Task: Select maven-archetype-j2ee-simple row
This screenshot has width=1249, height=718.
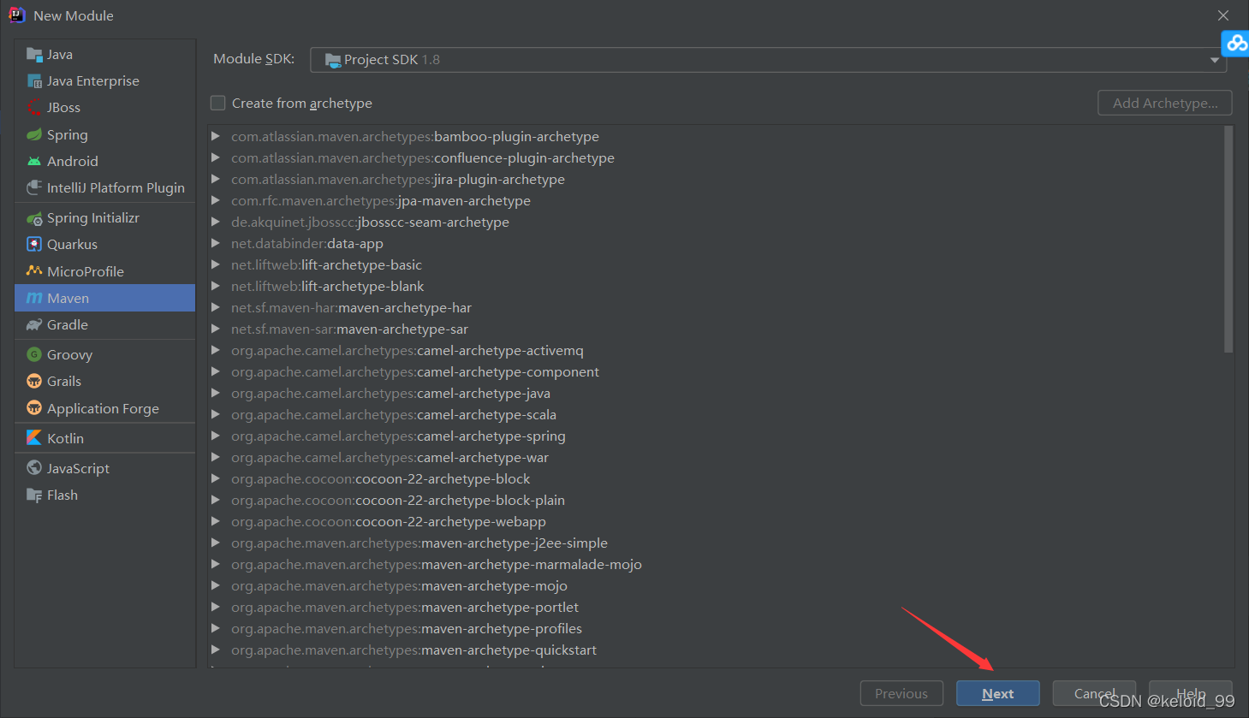Action: 716,543
